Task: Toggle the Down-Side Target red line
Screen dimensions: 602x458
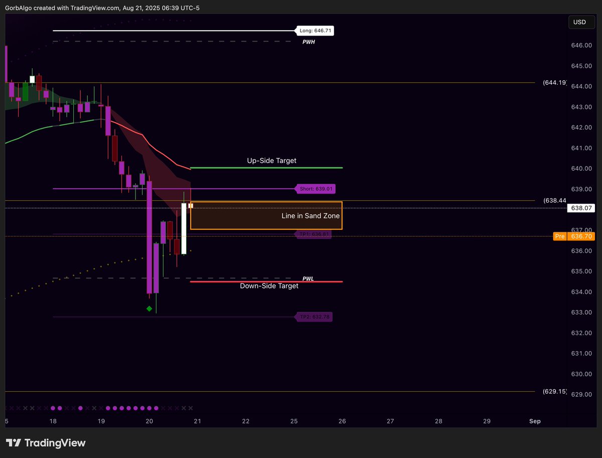Action: click(266, 281)
